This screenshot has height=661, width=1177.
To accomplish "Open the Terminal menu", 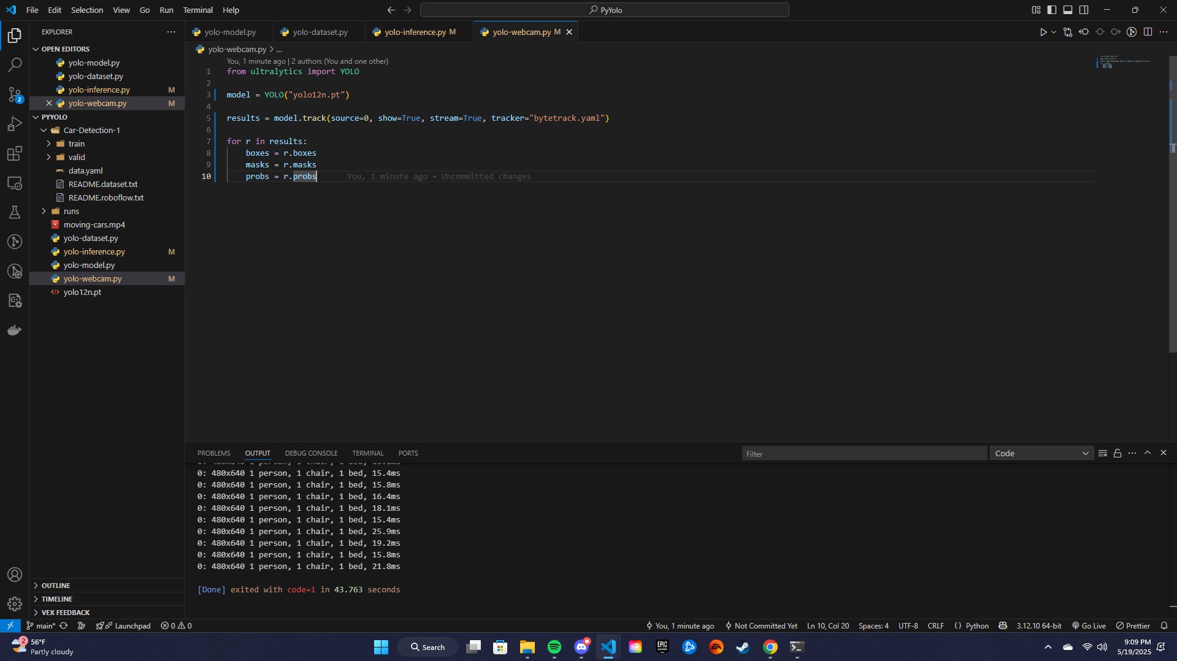I will (x=197, y=10).
